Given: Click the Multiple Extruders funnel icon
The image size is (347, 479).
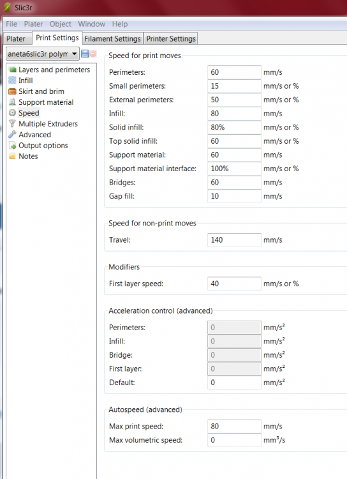Looking at the screenshot, I should (12, 124).
